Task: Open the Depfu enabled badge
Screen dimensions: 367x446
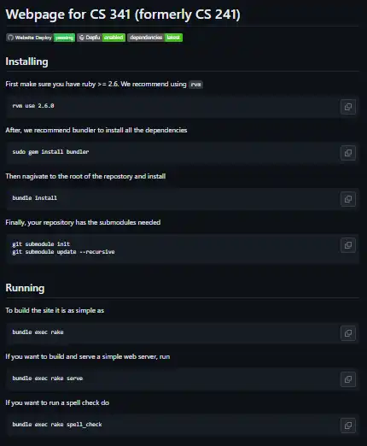Action: coord(101,38)
